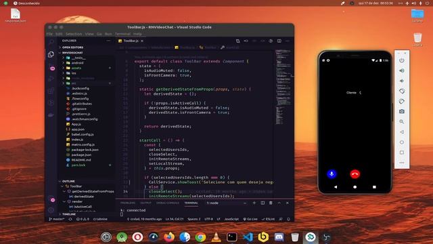Screen dimensions: 433x244
Task: Click errors and warnings count in status bar
Action: 83,219
